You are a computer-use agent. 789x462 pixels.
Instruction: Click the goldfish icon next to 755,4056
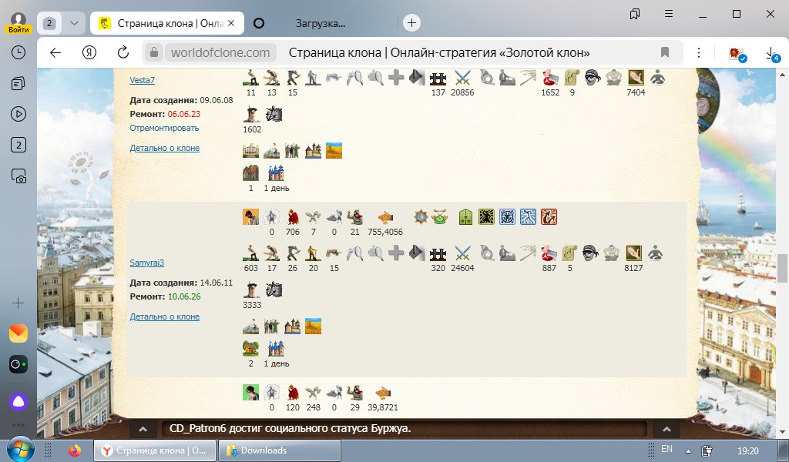(x=384, y=217)
